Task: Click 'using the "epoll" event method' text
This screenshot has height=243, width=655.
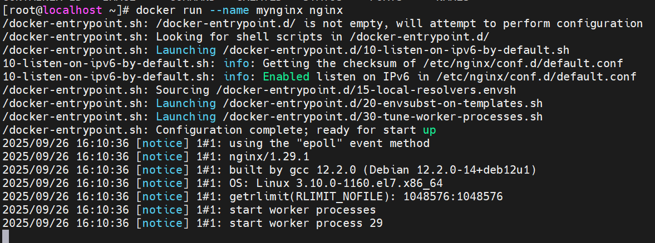Action: pos(329,144)
